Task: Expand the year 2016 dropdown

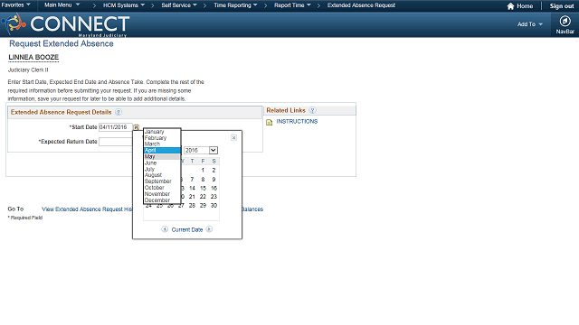Action: pyautogui.click(x=214, y=150)
